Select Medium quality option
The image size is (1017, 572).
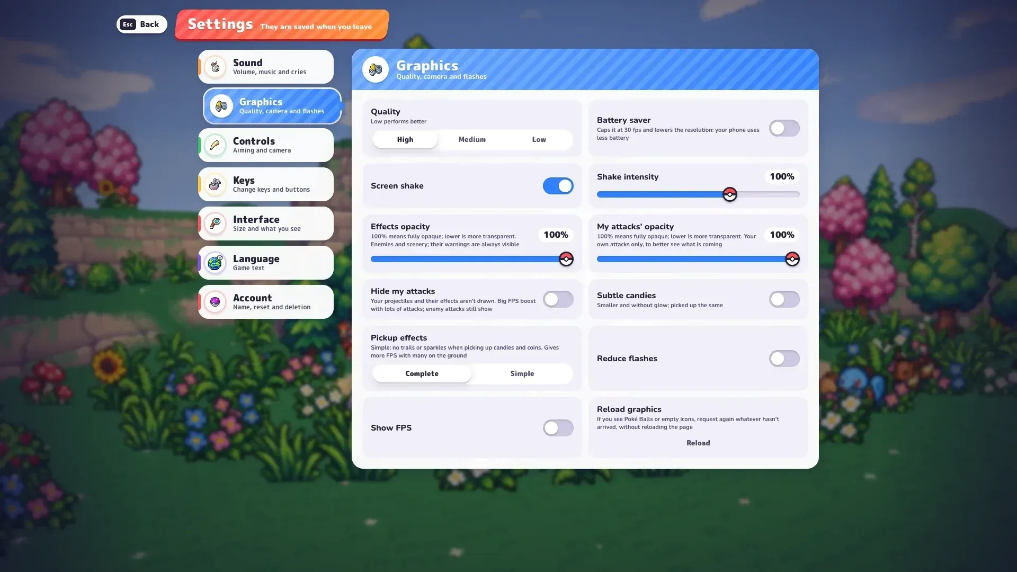coord(472,139)
